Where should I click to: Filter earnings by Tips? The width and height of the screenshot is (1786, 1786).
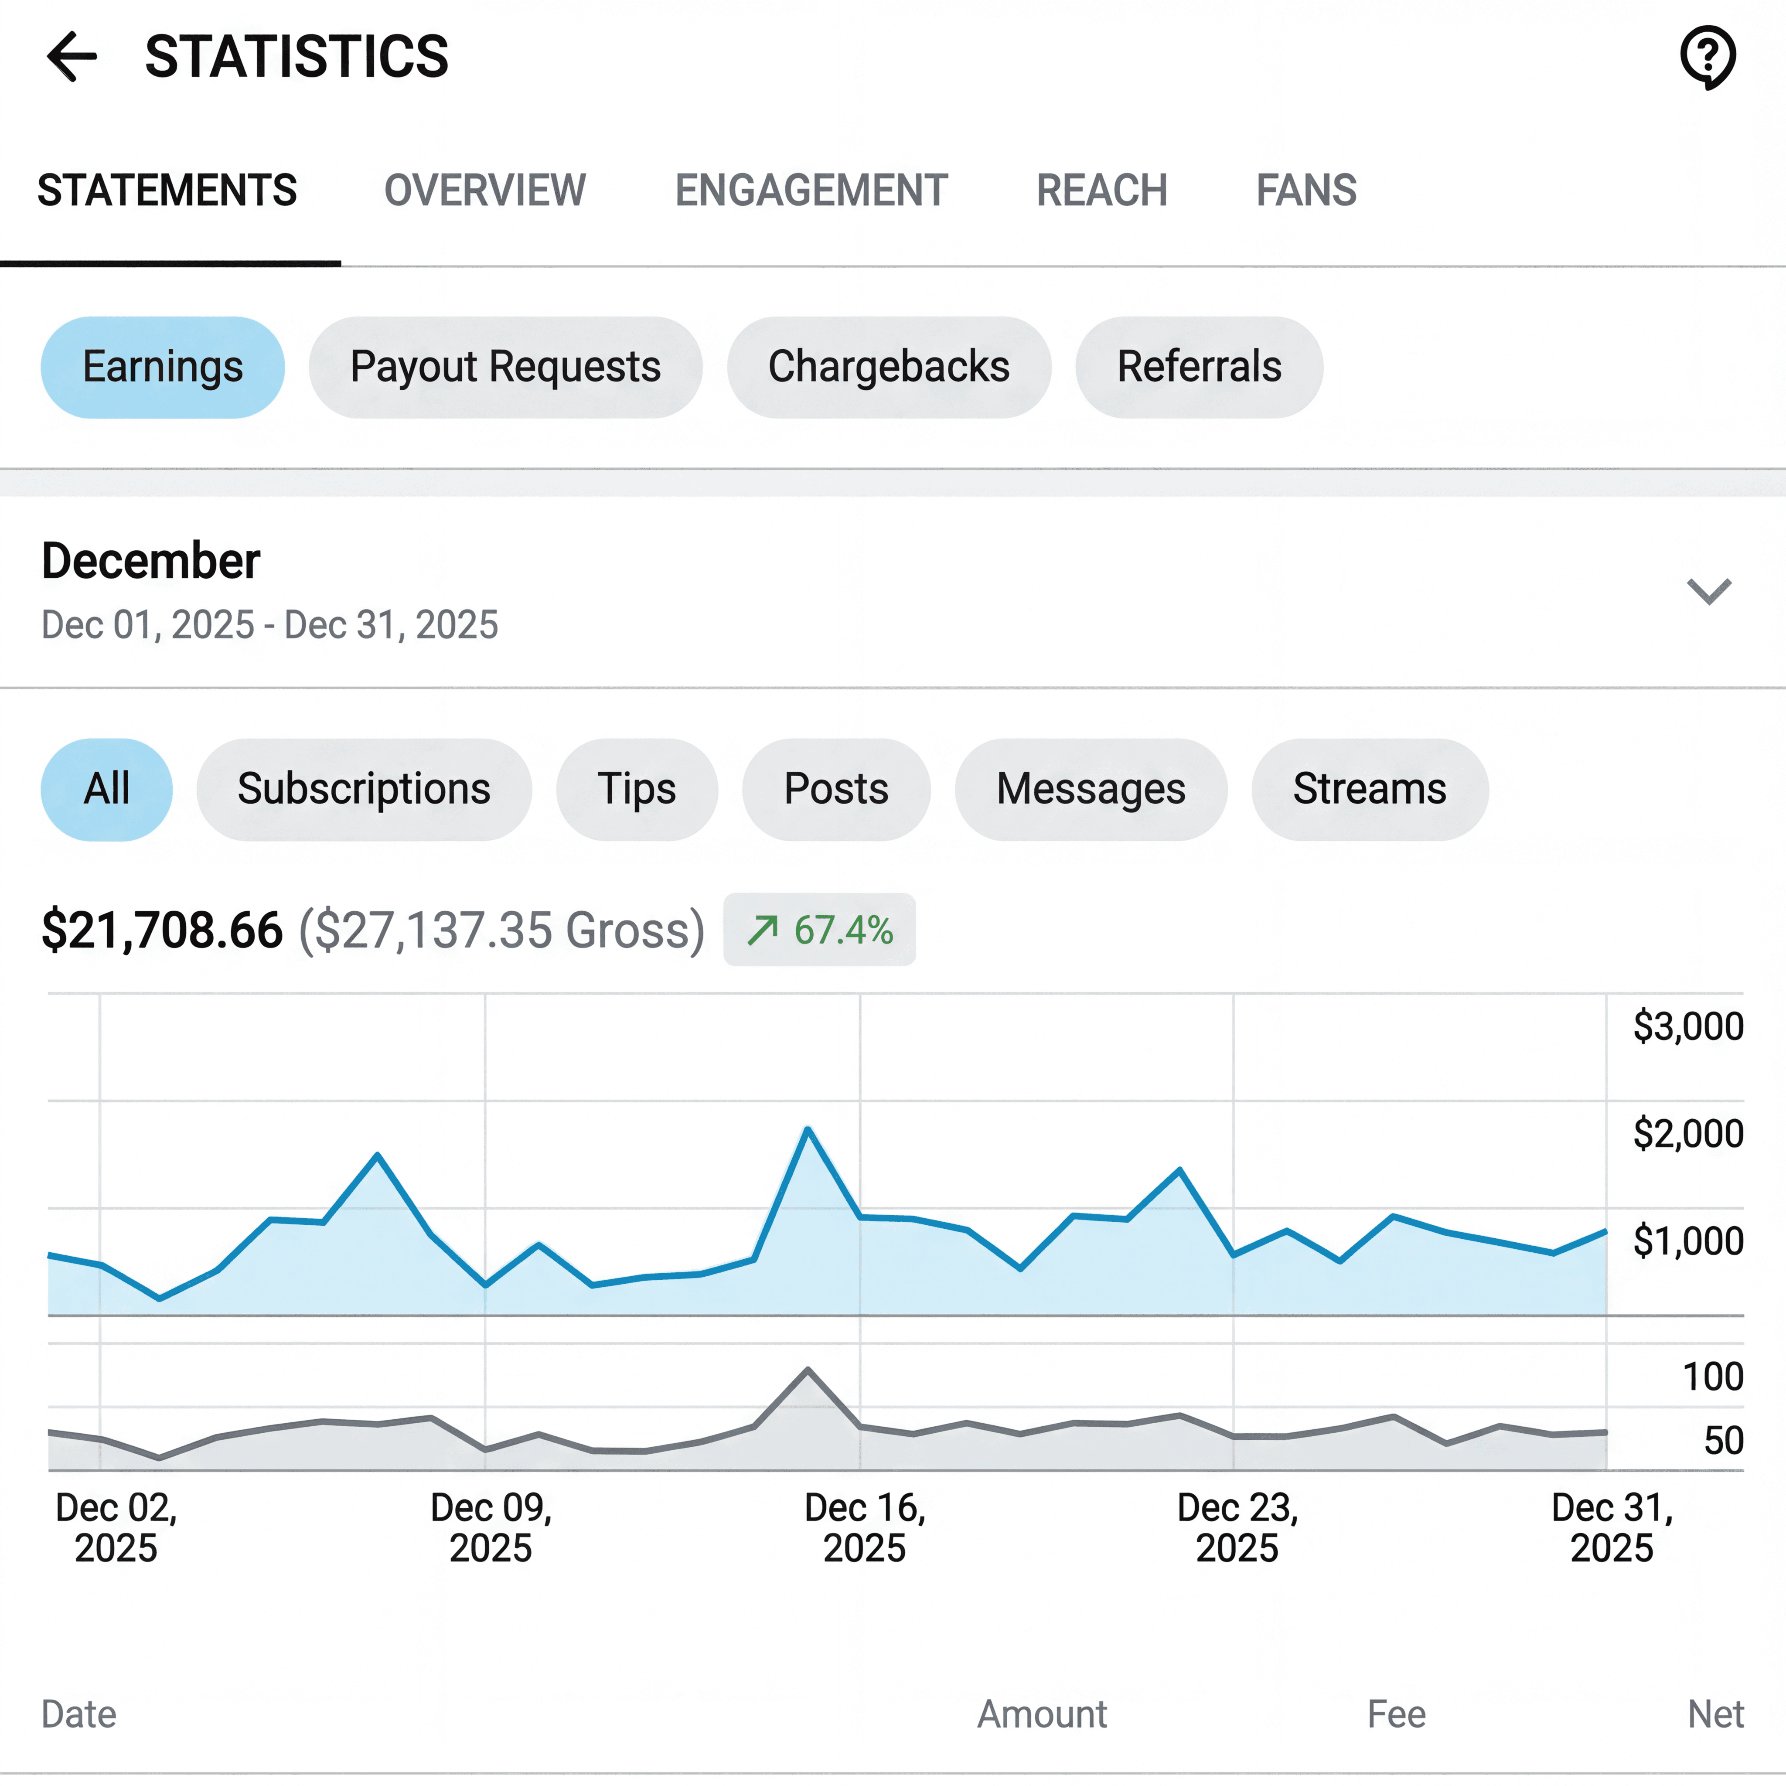pos(636,790)
